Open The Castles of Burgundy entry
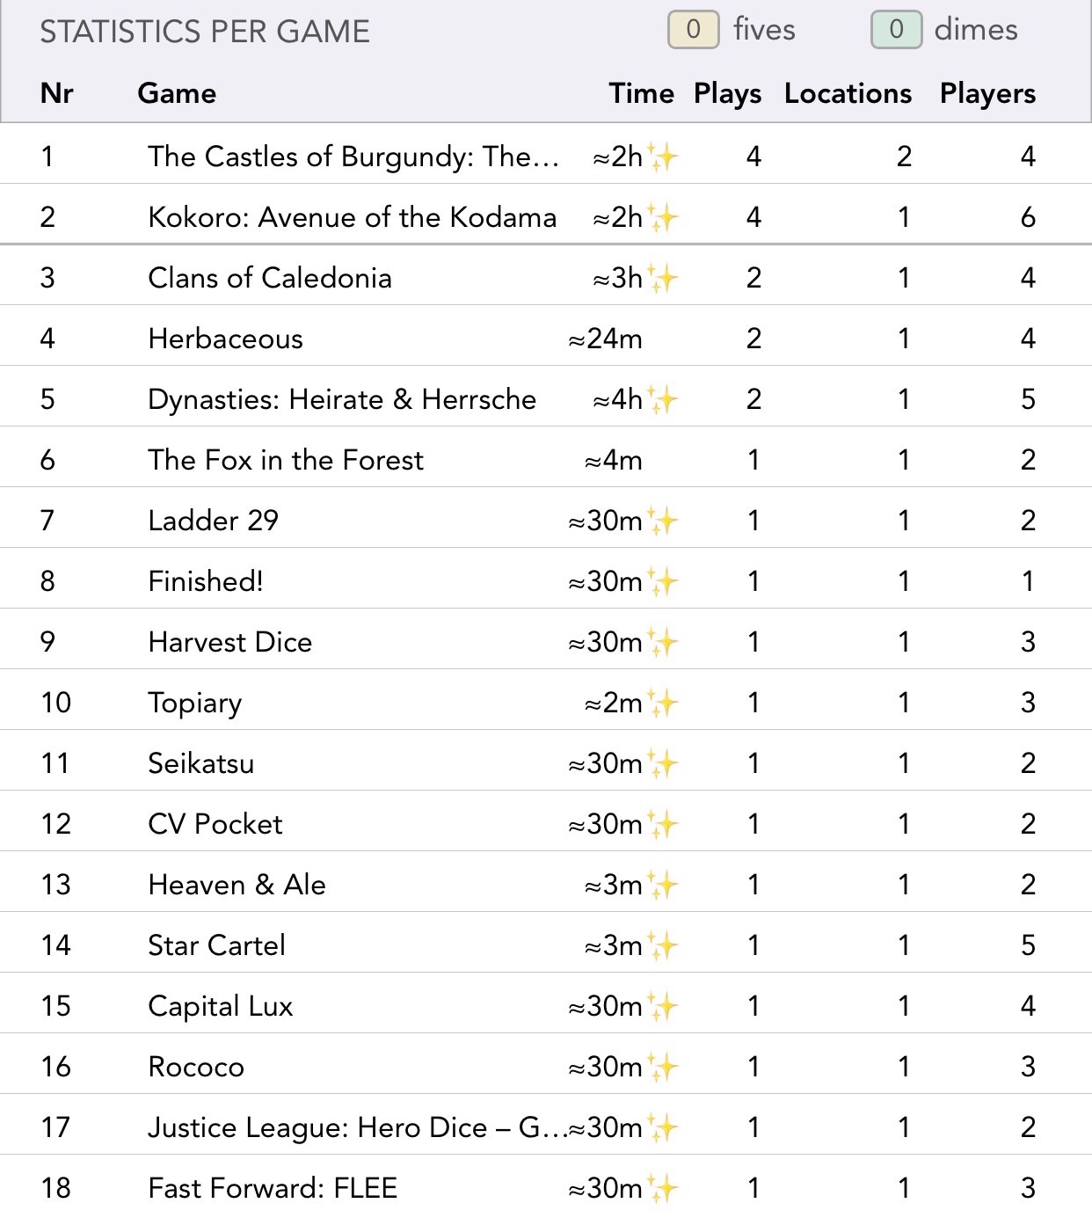 click(353, 157)
